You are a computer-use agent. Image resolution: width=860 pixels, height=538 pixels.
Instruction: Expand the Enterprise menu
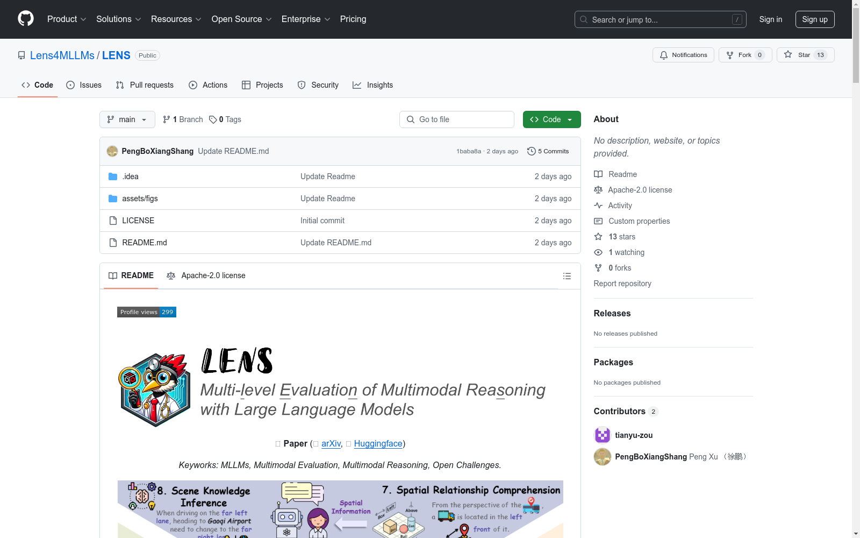pyautogui.click(x=306, y=19)
